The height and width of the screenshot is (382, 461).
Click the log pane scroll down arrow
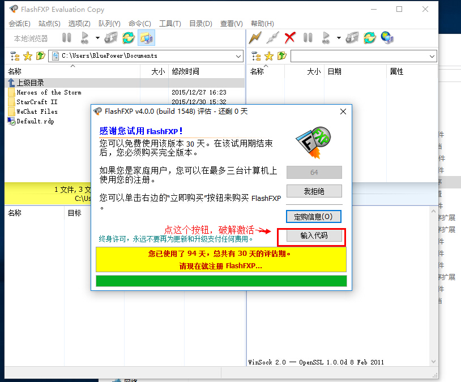tap(433, 362)
